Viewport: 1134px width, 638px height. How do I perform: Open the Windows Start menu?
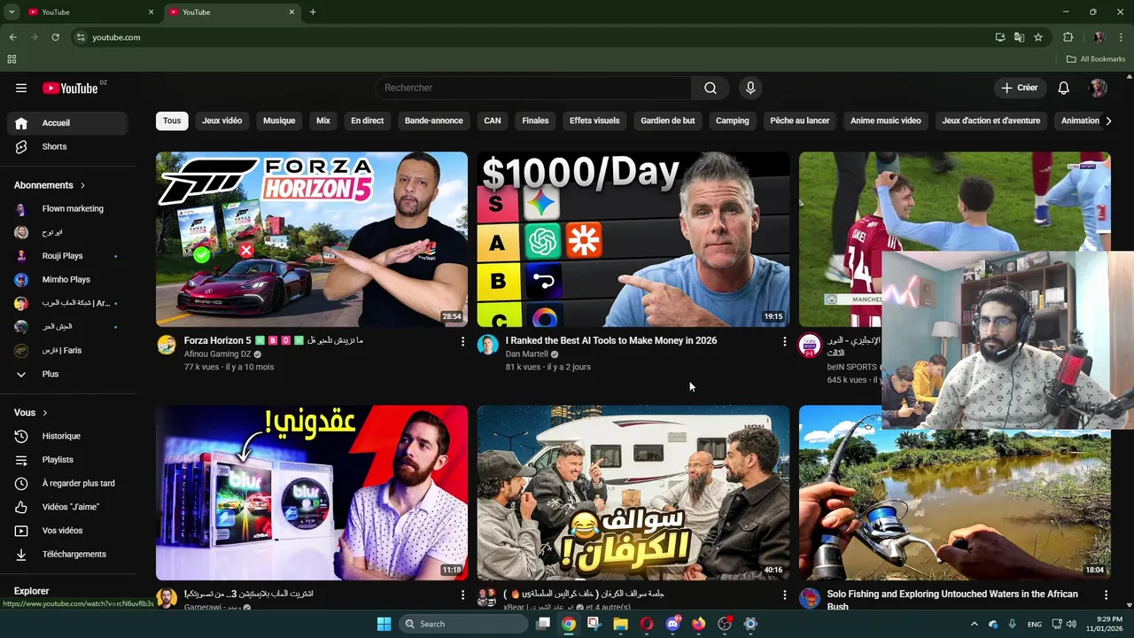point(384,624)
